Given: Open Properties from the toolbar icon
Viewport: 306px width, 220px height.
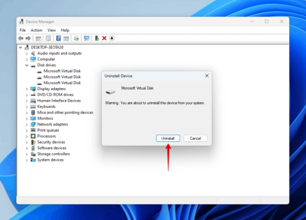Looking at the screenshot, I should [x=48, y=38].
